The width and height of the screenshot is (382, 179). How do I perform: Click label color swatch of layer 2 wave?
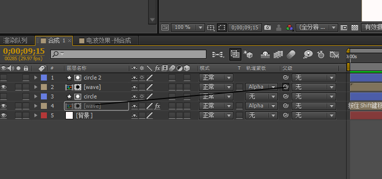click(x=44, y=87)
